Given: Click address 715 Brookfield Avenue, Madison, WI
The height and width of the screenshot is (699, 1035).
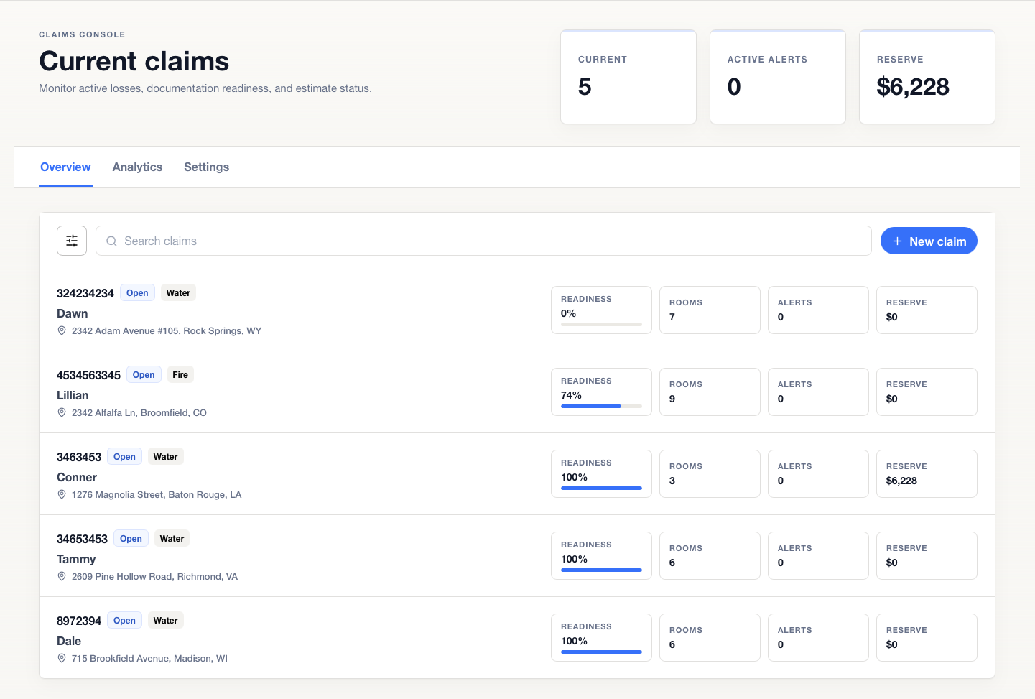Looking at the screenshot, I should coord(149,659).
